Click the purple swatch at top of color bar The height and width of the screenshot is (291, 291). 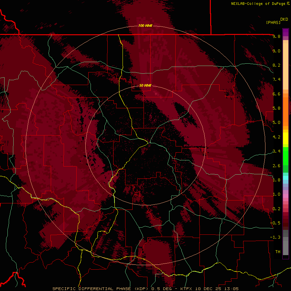(286, 32)
